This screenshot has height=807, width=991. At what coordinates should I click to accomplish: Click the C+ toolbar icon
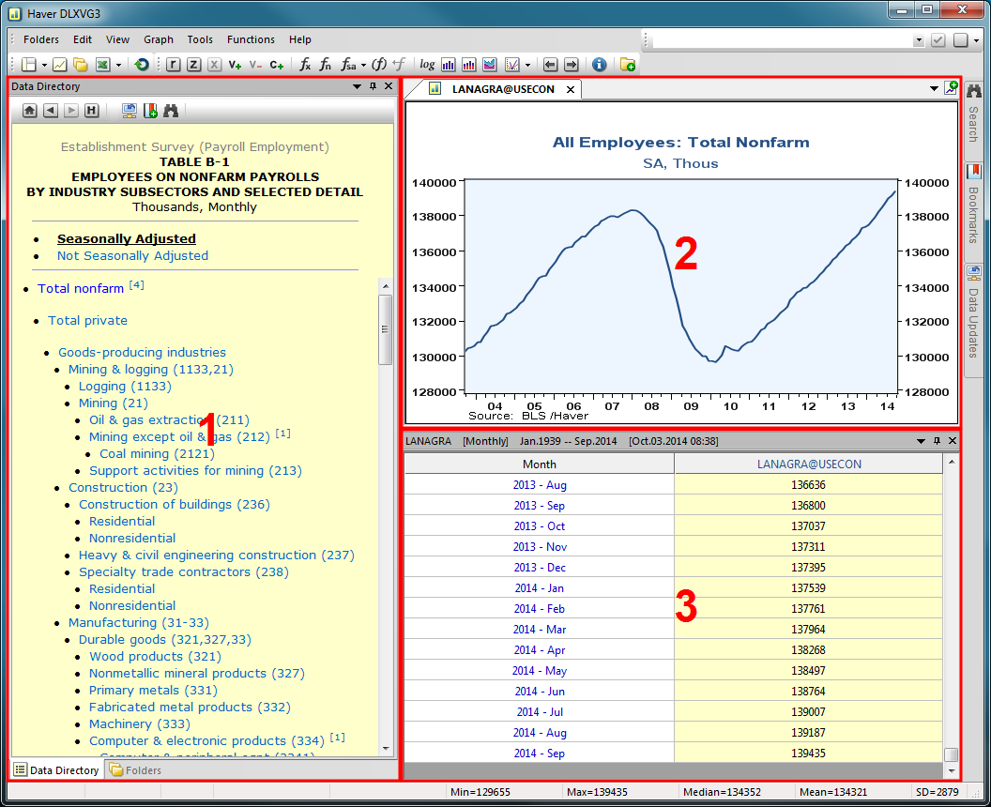[276, 65]
